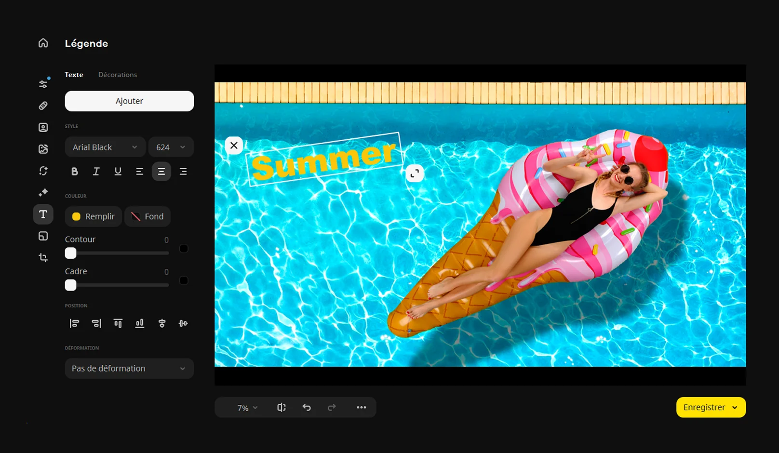The width and height of the screenshot is (779, 453).
Task: Toggle underline formatting
Action: (118, 172)
